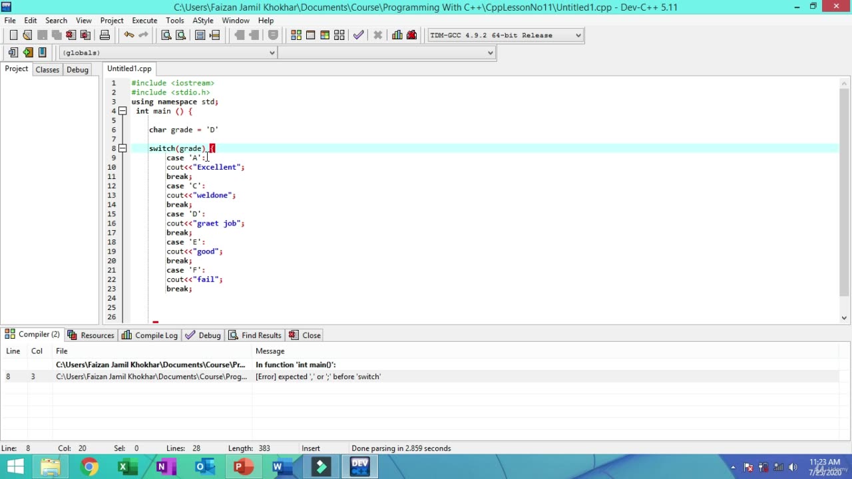Click the Goto line icon
Screen dimensions: 852x479
pos(214,35)
